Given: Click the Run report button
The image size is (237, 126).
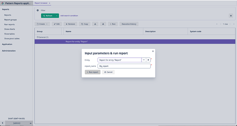Looking at the screenshot, I should (x=92, y=72).
